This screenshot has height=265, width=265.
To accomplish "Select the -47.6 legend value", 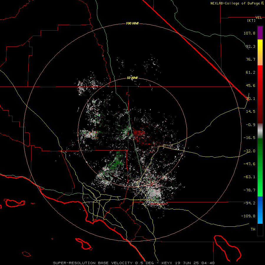I will point(249,164).
